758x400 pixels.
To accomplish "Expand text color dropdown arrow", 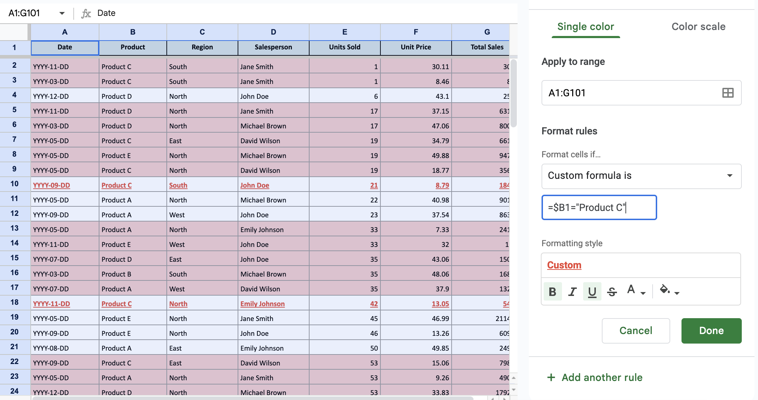I will 643,293.
